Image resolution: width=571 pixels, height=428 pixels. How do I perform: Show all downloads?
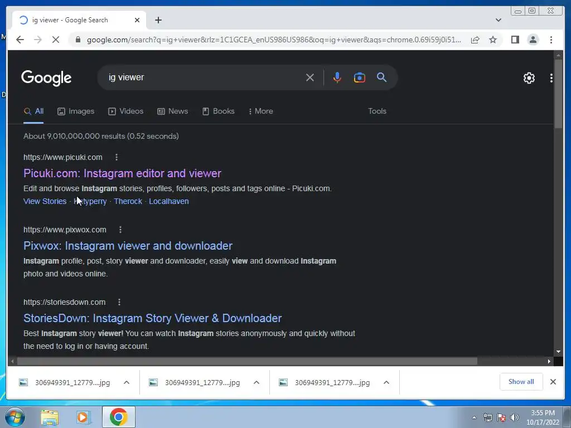click(x=521, y=382)
